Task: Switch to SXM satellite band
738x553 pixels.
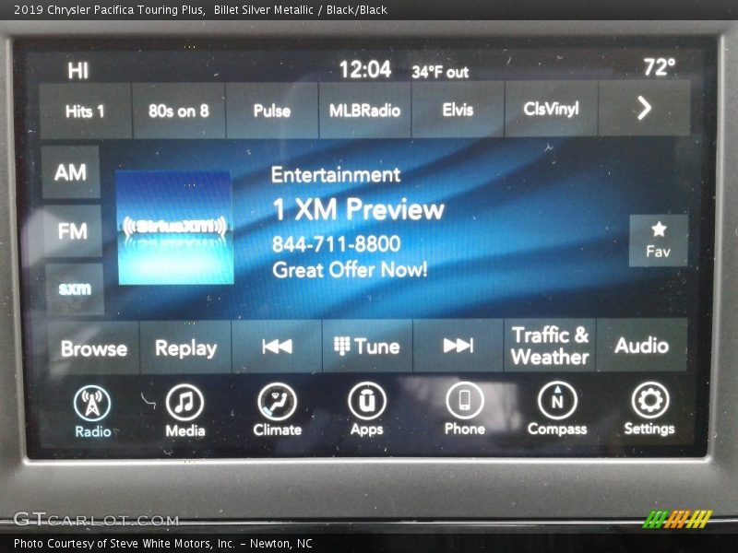Action: [x=75, y=288]
